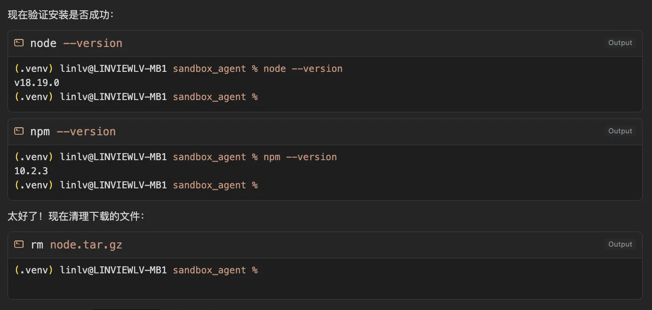Click the terminal icon beside npm --version header
The image size is (652, 310).
click(19, 131)
